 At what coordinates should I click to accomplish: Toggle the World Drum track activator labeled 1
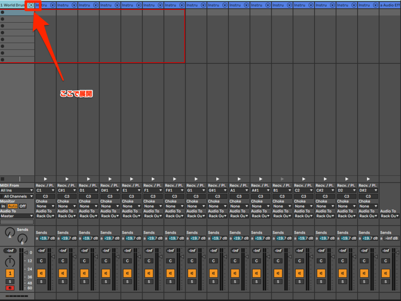pyautogui.click(x=10, y=273)
